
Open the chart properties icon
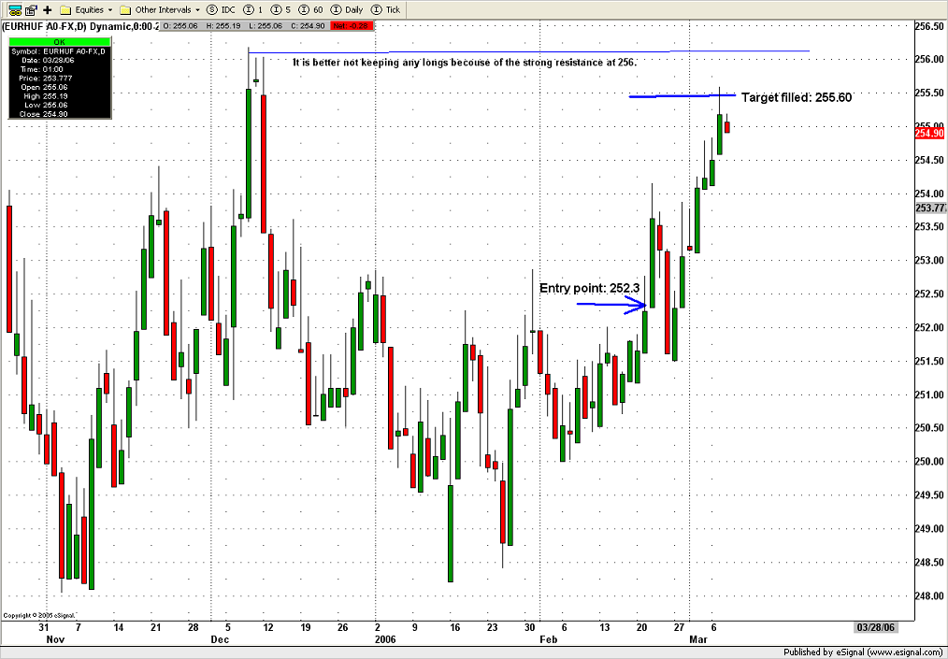pyautogui.click(x=31, y=9)
